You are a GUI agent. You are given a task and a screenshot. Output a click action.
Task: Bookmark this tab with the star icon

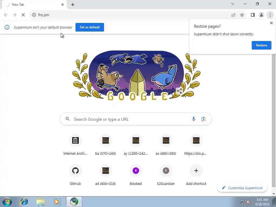pos(242,15)
